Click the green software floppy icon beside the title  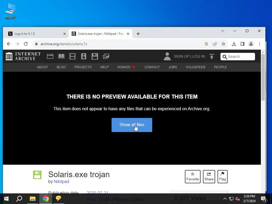coord(37,175)
